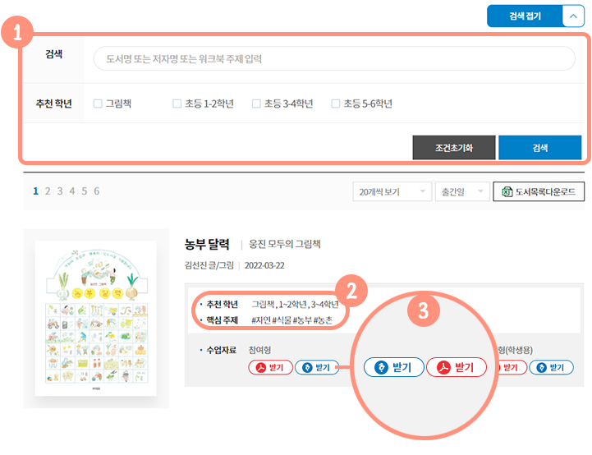The image size is (592, 455).
Task: Open the 농부 달력 book cover thumbnail
Action: pos(95,319)
